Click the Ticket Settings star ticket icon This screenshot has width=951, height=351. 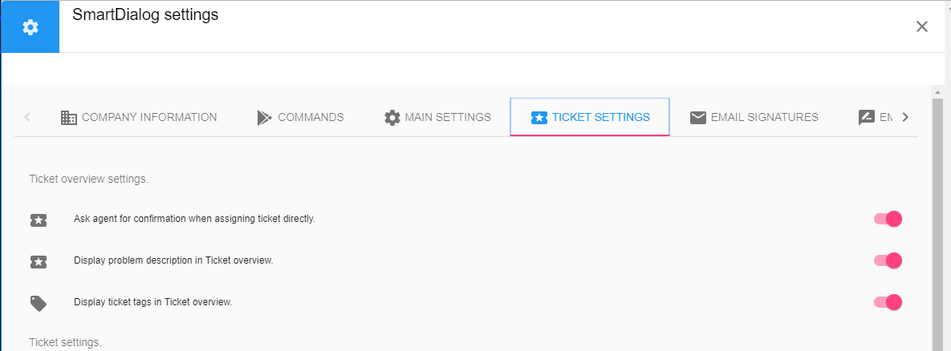click(x=539, y=118)
